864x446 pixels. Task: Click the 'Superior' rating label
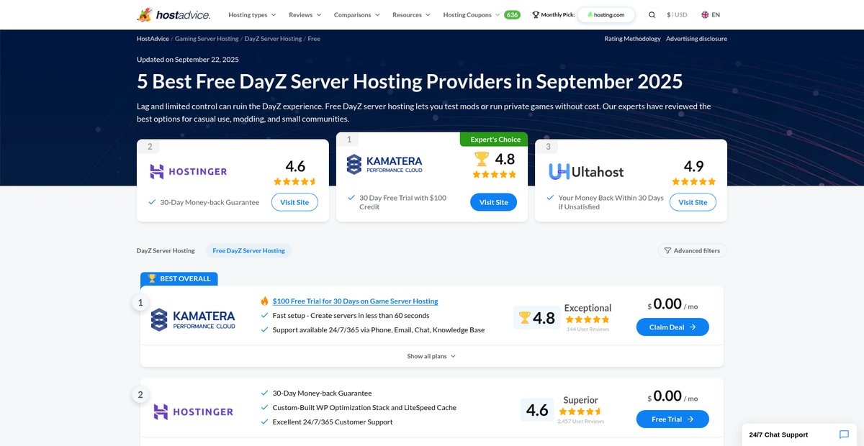[x=581, y=400]
